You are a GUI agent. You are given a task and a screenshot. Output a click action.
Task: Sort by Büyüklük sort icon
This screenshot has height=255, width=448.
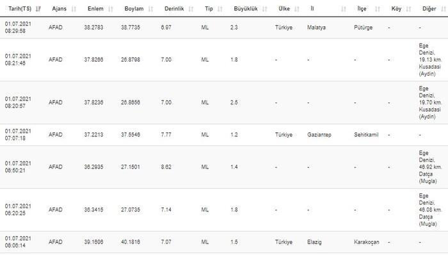[264, 9]
